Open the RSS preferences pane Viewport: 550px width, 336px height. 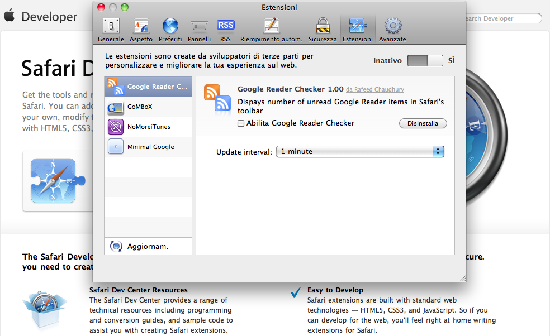(x=226, y=30)
